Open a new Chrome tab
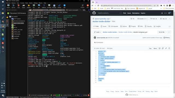This screenshot has width=175, height=98. (x=97, y=2)
